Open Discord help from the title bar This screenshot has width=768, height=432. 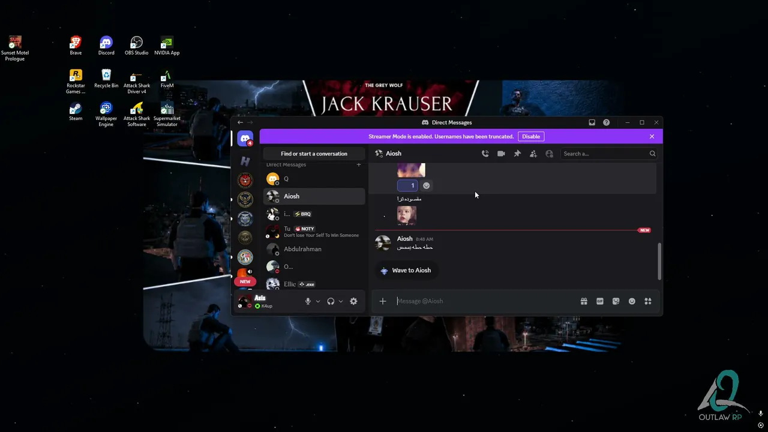tap(607, 122)
